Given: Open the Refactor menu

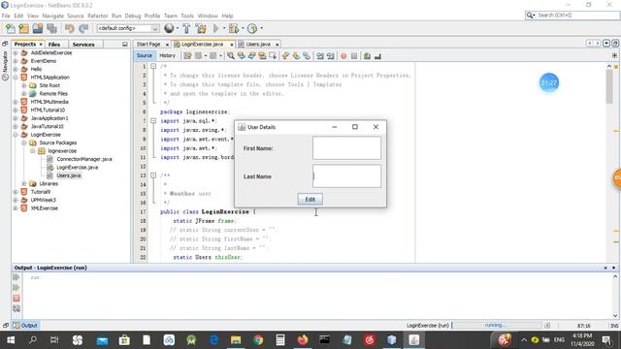Looking at the screenshot, I should 97,16.
